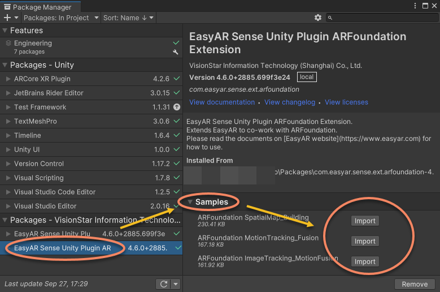Viewport: 440px width, 292px height.
Task: Select EasyAR Sense Unity Plugin 4.6.0+2885.699f3e package
Action: coord(91,234)
